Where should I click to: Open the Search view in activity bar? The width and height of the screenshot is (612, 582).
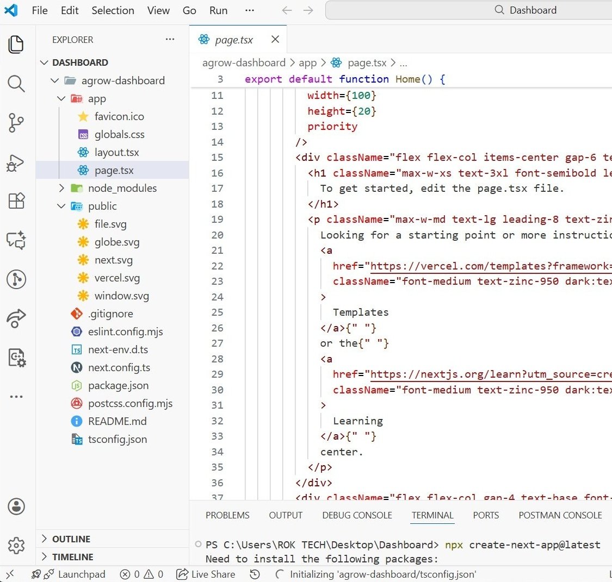pyautogui.click(x=16, y=84)
